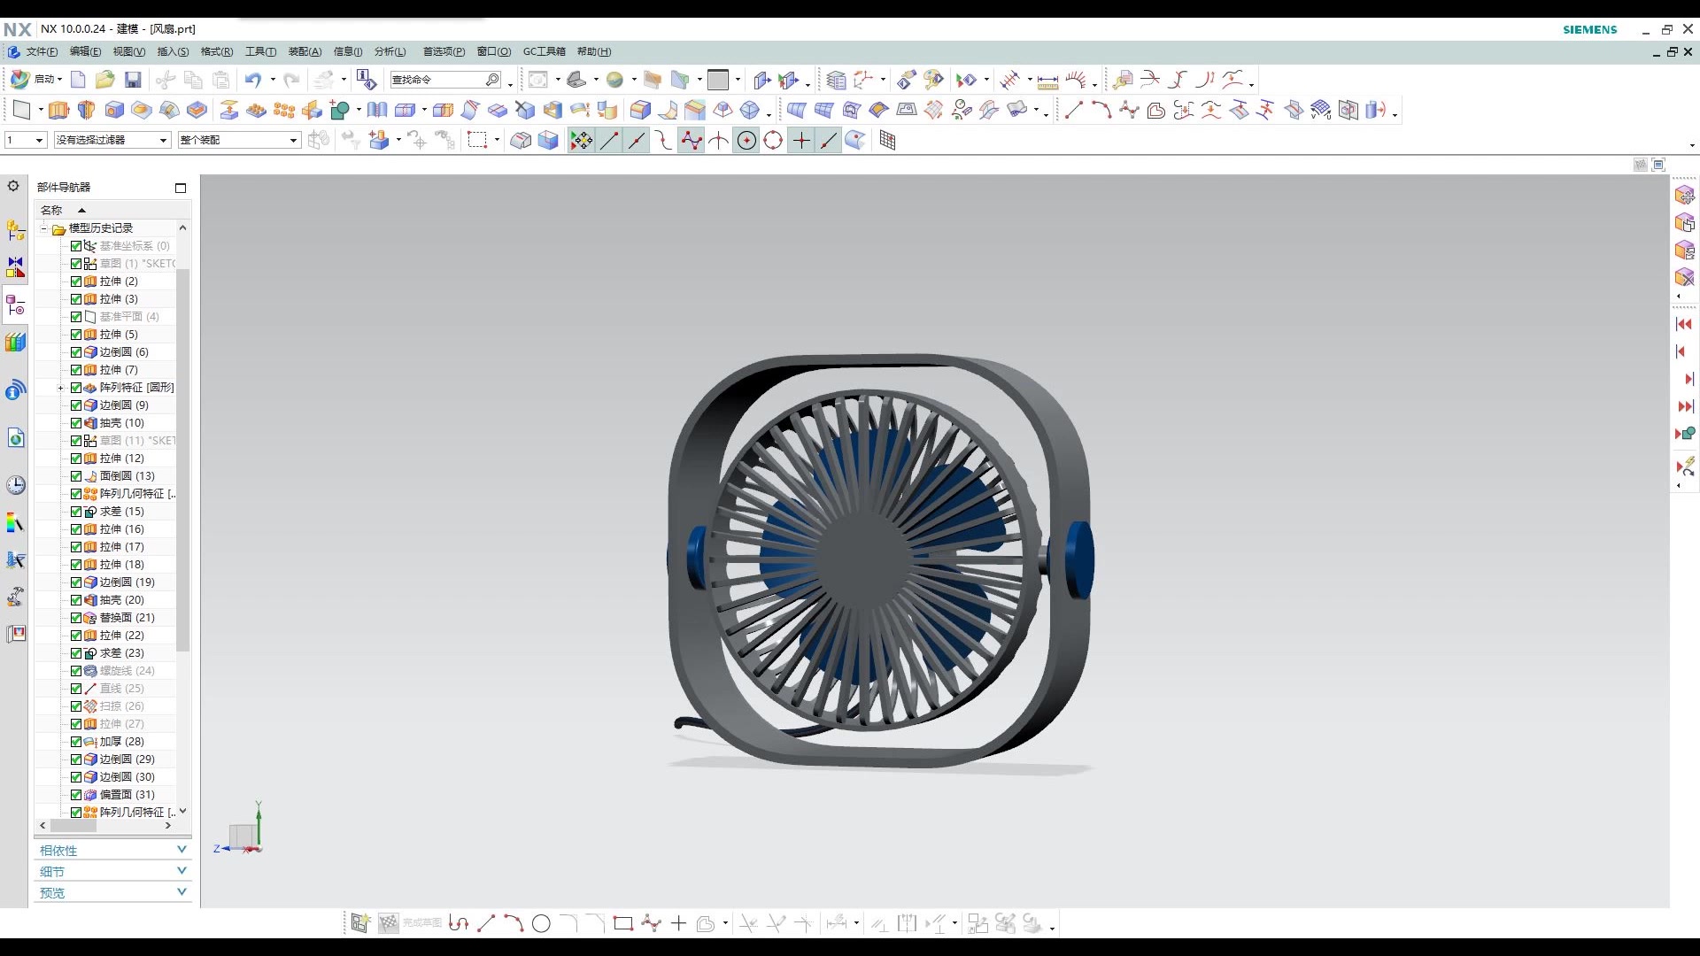Open the 编辑(E) menu

click(86, 51)
